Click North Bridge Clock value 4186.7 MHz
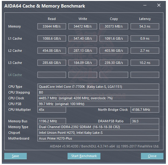 coord(145,110)
